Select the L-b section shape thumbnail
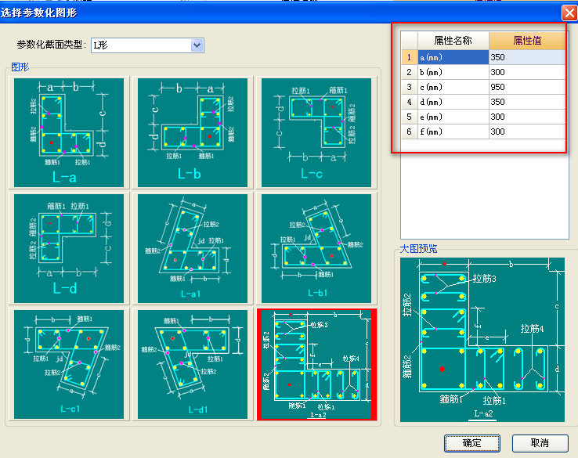This screenshot has width=578, height=458. 193,132
